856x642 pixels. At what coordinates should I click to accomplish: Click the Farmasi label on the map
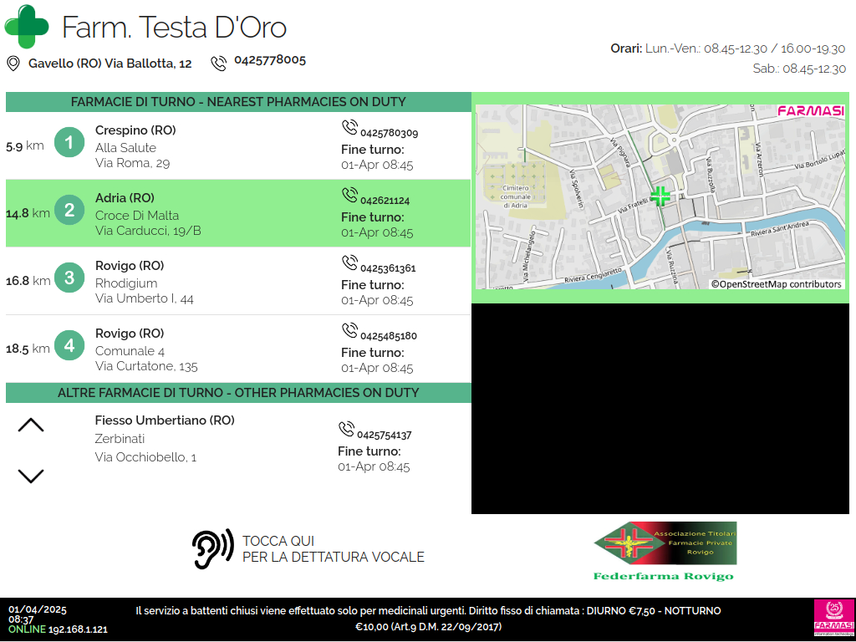tap(810, 110)
